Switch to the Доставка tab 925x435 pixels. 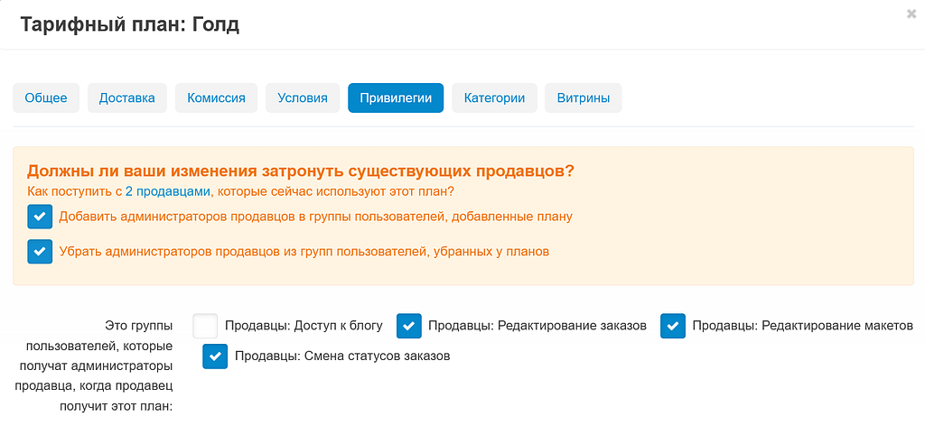click(x=127, y=97)
